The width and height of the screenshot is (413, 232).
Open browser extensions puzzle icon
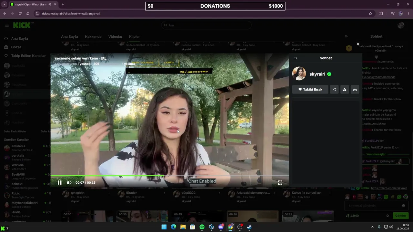[x=381, y=14]
